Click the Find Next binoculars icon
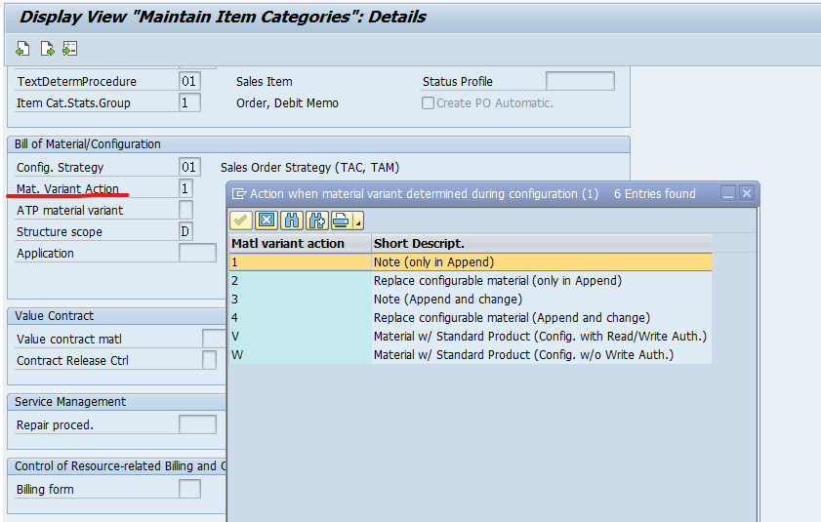821x522 pixels. tap(316, 221)
